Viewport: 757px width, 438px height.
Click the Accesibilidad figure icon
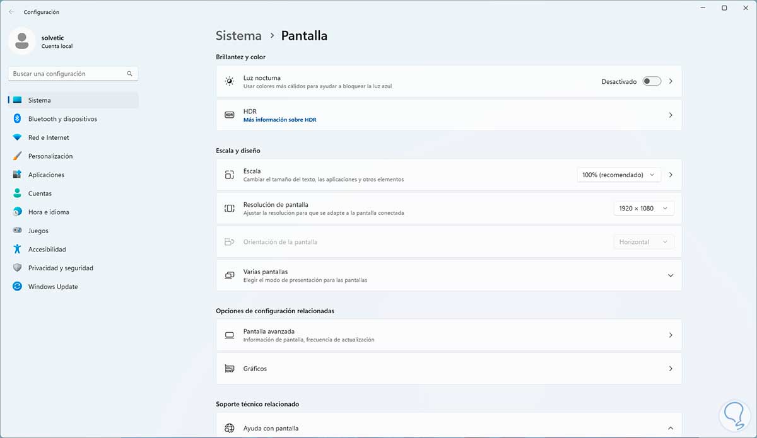(x=17, y=250)
